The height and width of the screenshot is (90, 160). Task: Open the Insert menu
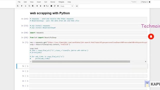tap(39, 2)
